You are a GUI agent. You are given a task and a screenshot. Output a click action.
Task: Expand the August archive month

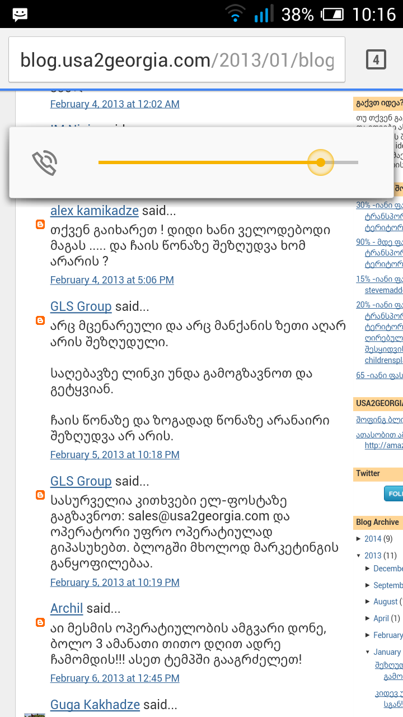click(368, 602)
